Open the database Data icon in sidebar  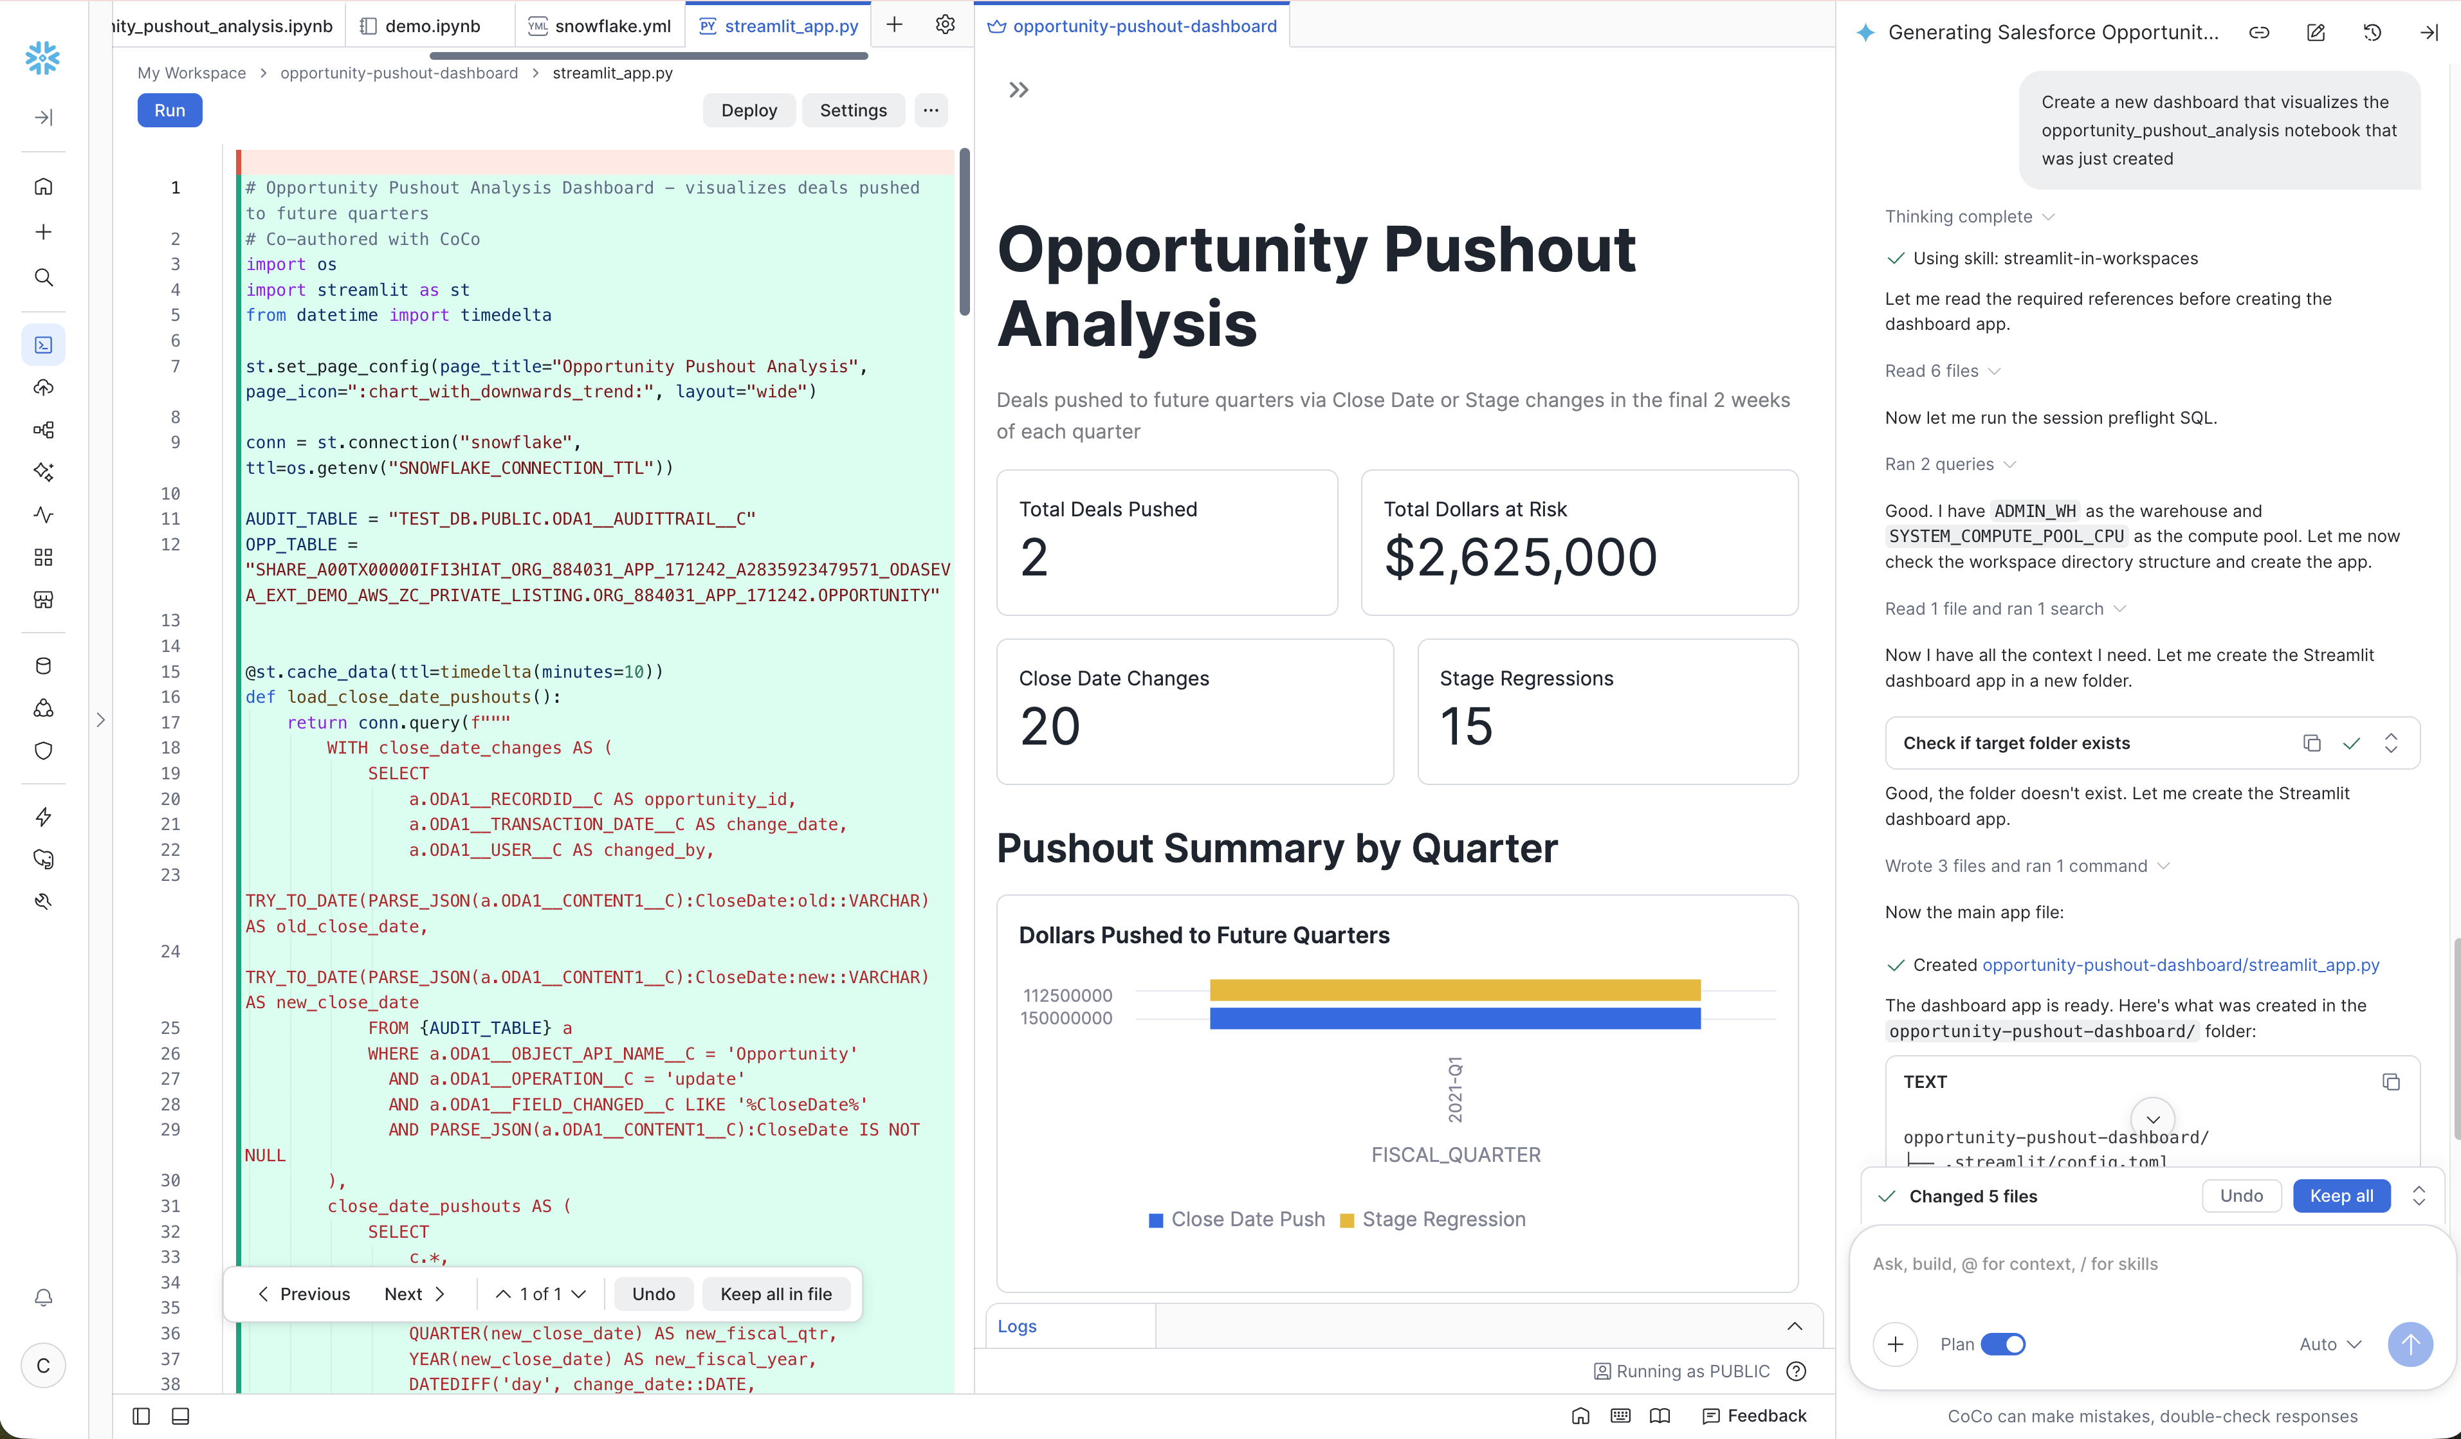tap(43, 665)
